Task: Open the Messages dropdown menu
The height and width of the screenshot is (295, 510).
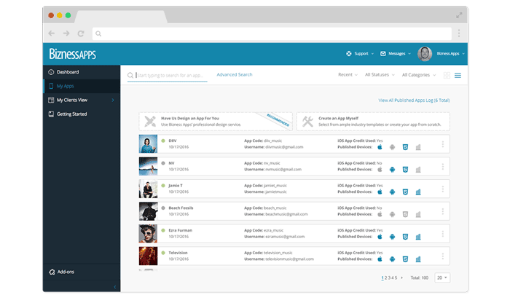Action: point(396,54)
